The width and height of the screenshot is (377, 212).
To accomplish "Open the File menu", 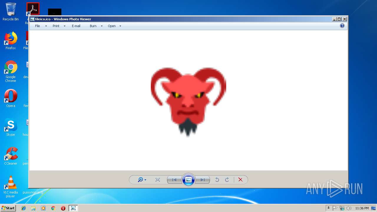I will pos(37,26).
